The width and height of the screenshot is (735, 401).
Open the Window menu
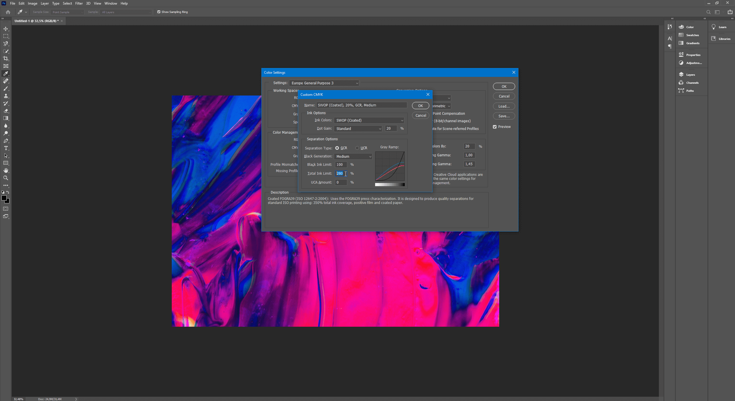coord(111,3)
